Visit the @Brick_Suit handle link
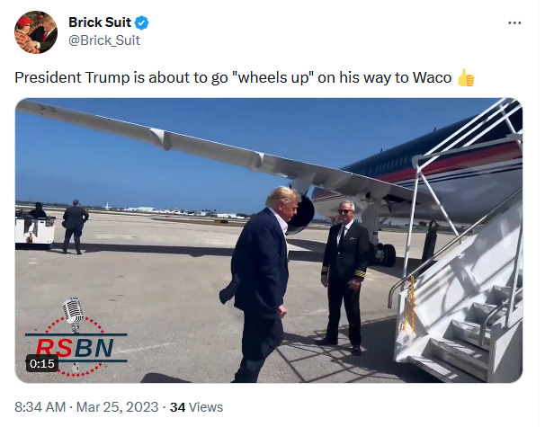Screen dimensions: 545x427 tap(104, 40)
